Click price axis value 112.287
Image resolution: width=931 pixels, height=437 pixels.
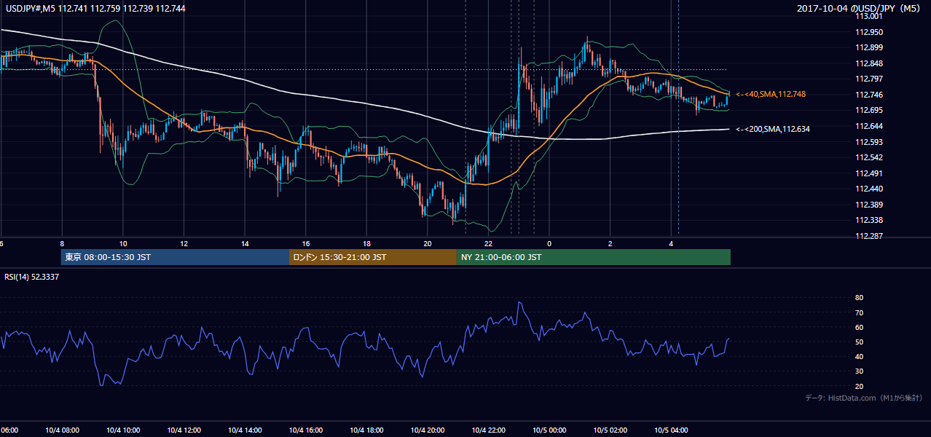pos(871,236)
